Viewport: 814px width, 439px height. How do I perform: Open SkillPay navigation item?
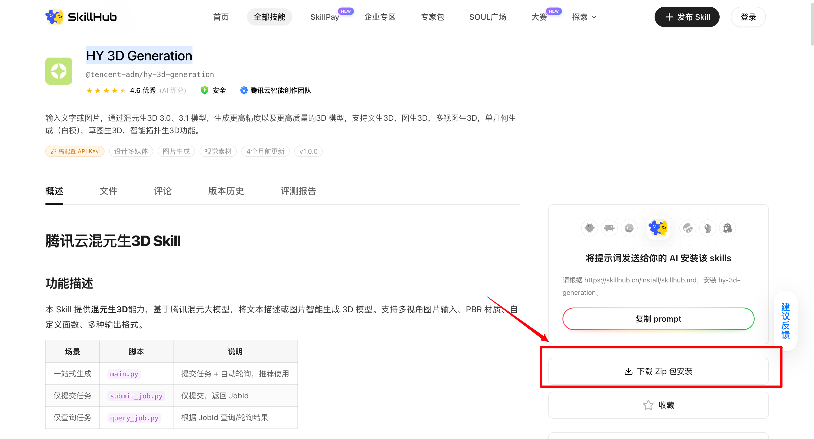pyautogui.click(x=324, y=17)
